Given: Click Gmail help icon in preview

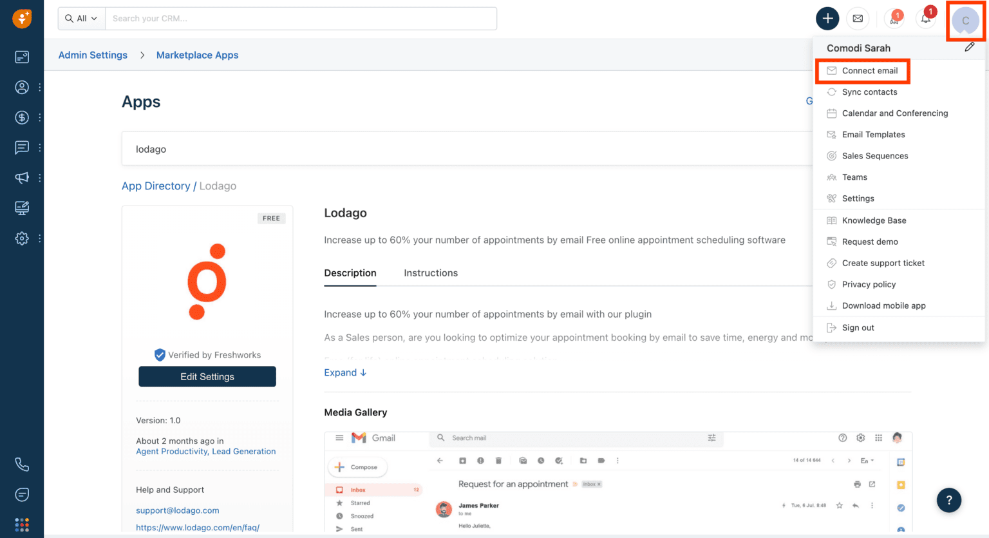Looking at the screenshot, I should [843, 437].
